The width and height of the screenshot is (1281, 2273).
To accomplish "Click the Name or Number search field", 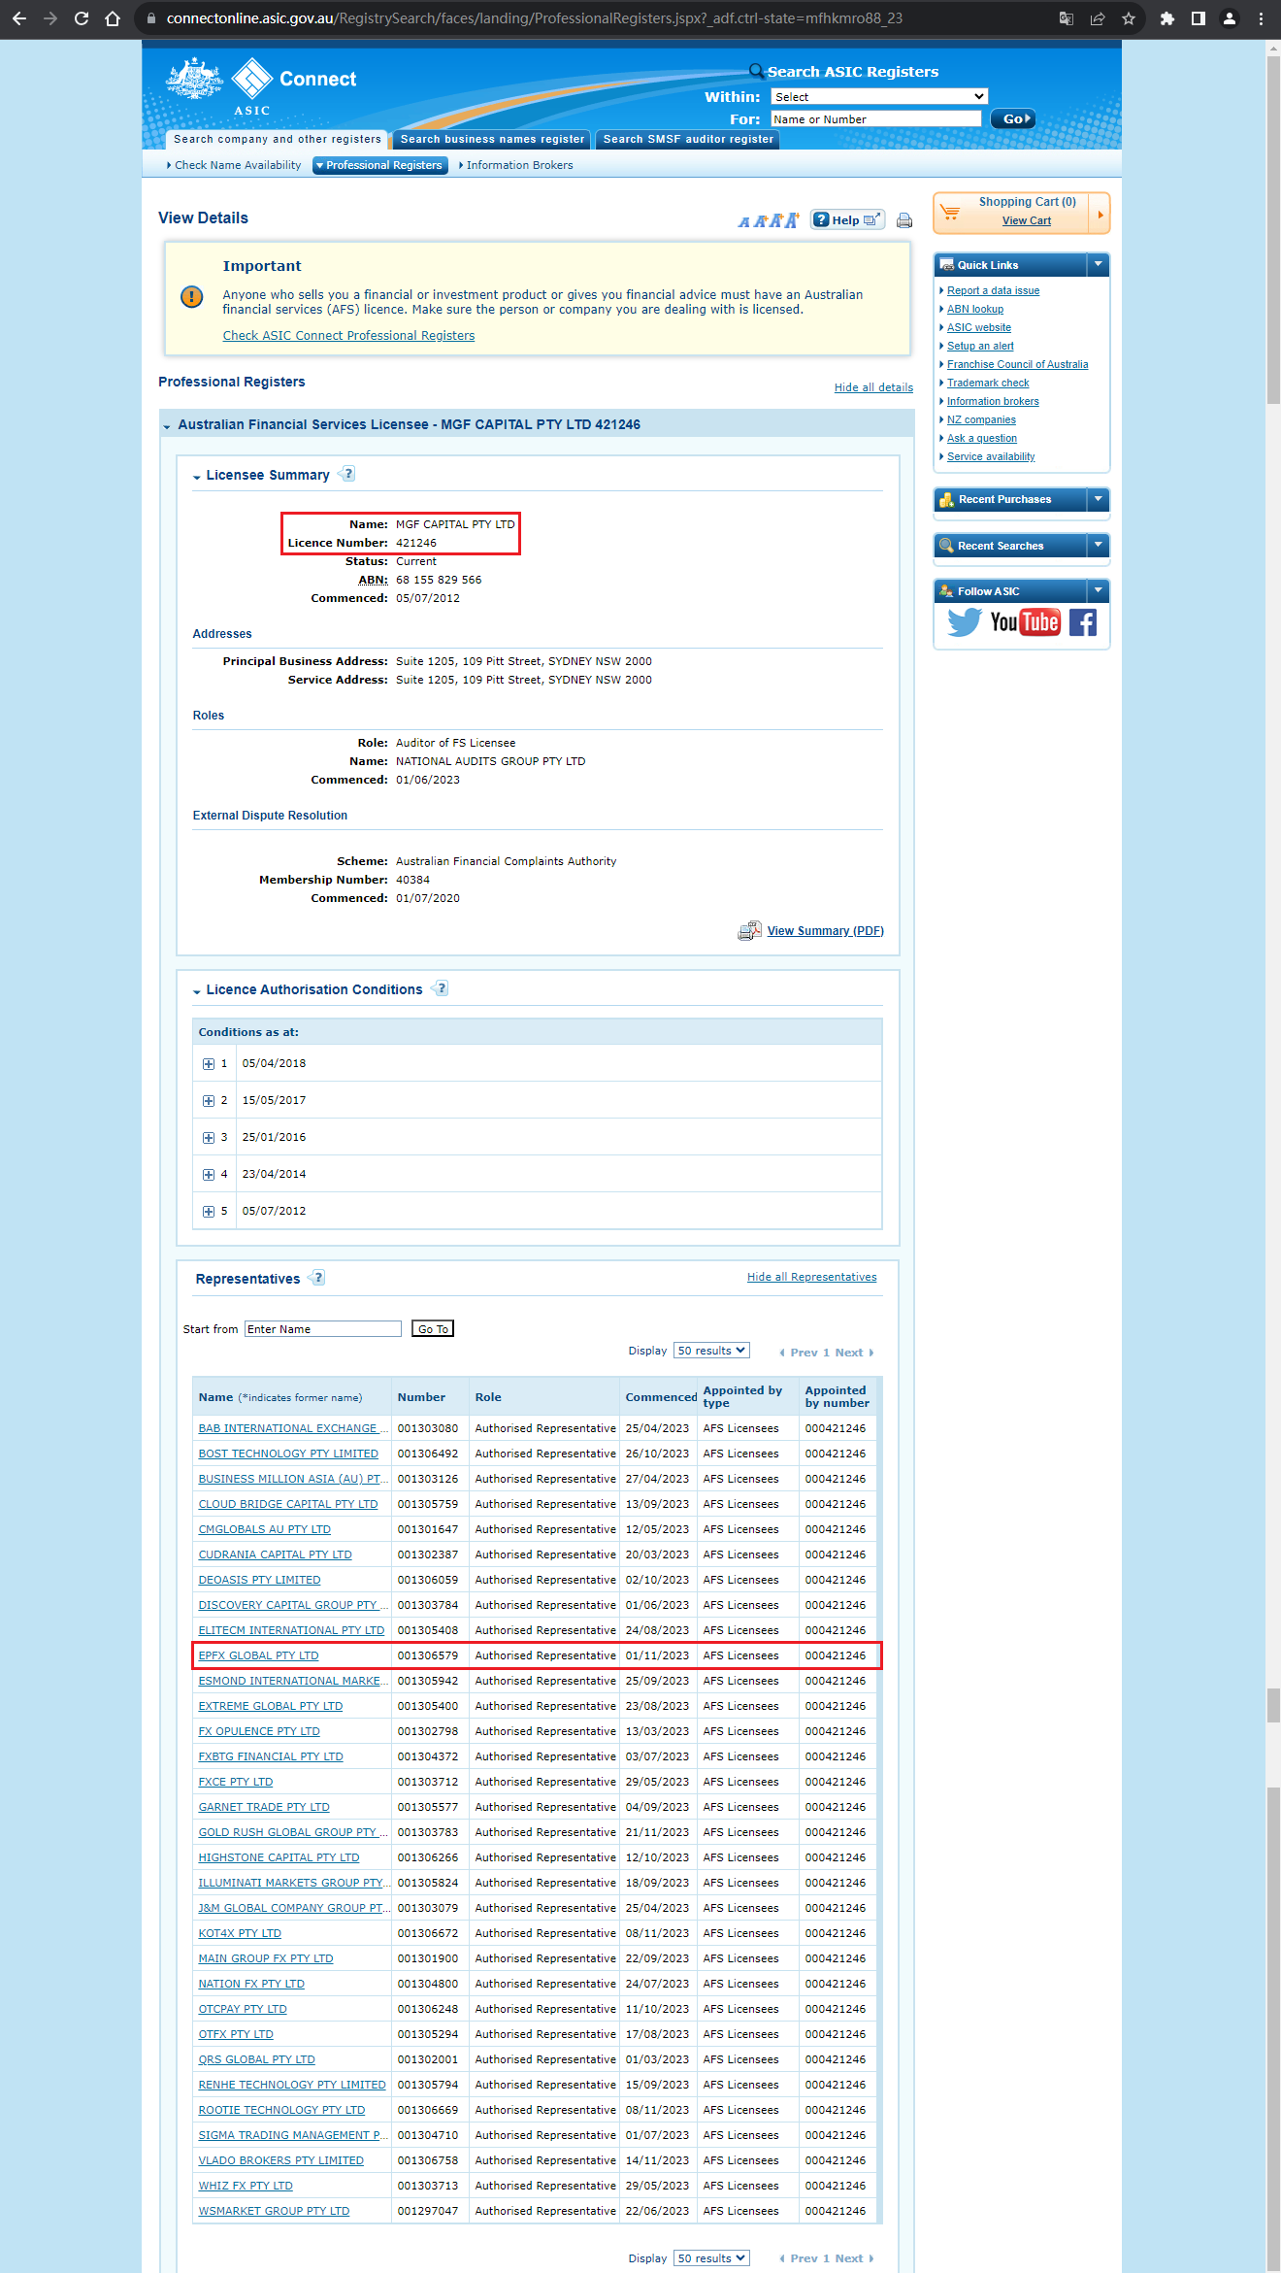I will [x=876, y=119].
